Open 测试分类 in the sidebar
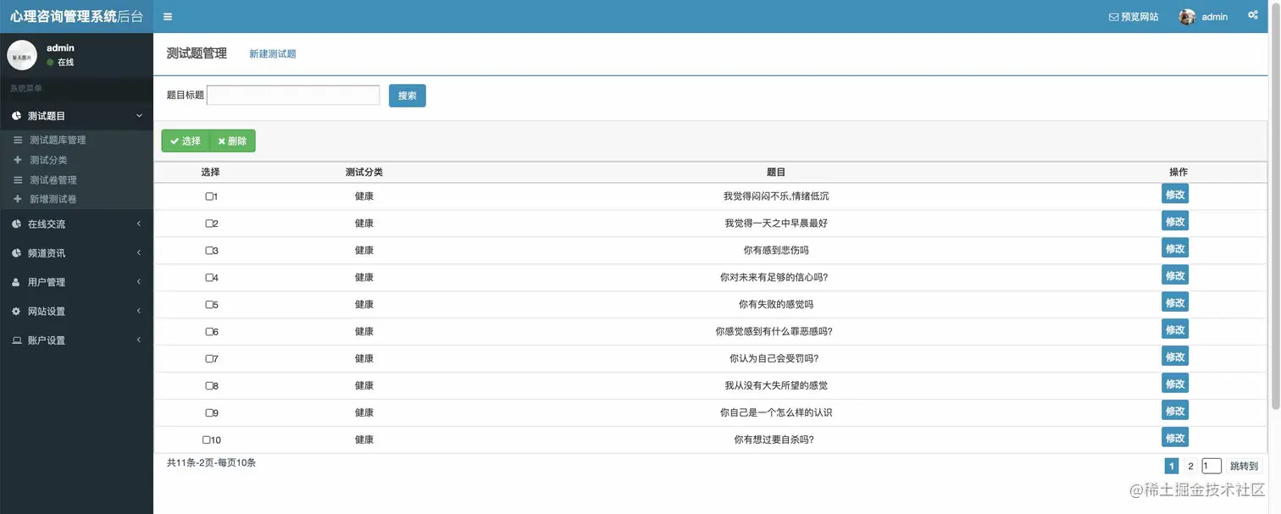 click(x=48, y=160)
